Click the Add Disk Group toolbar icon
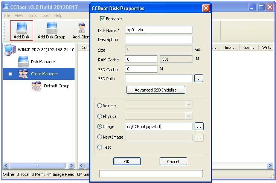Image resolution: width=276 pixels, height=183 pixels. pyautogui.click(x=52, y=30)
